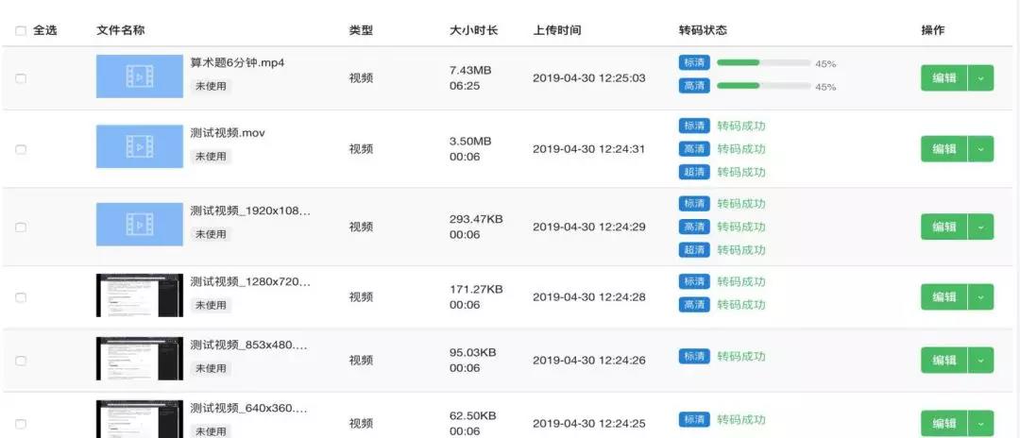
Task: Select checkbox for 测试视频_1280x720 row
Action: [21, 297]
